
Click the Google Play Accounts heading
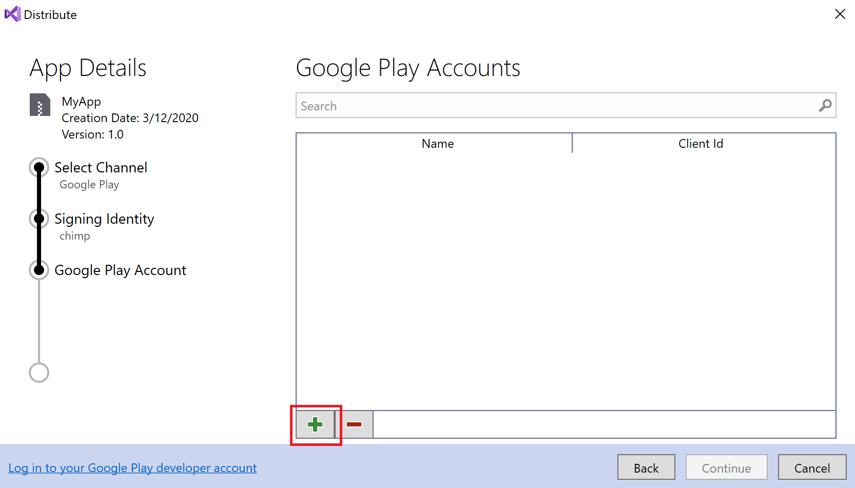(408, 68)
